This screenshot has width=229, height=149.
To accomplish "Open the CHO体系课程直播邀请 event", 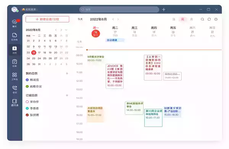I will (153, 68).
